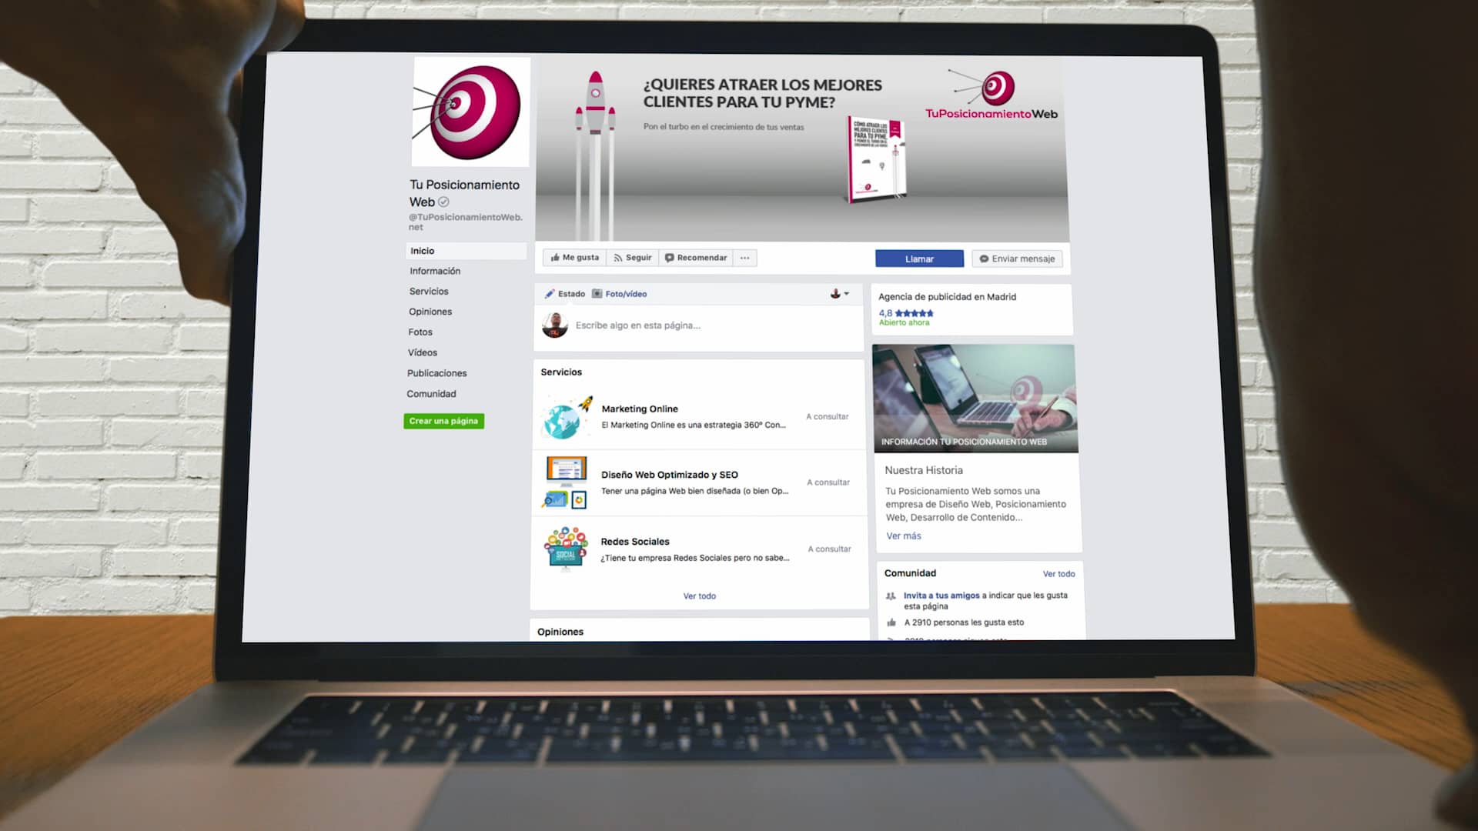The height and width of the screenshot is (831, 1478).
Task: Open the three-dot more options menu
Action: tap(744, 259)
